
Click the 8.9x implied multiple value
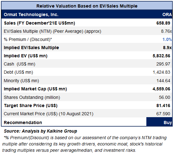(x=167, y=48)
